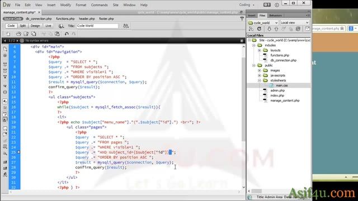This screenshot has height=201, width=358.
Task: Click the Indent Code icon
Action: coord(5,162)
